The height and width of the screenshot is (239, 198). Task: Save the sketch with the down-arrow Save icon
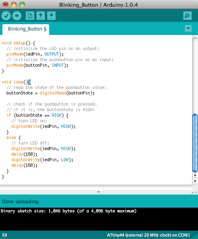(51, 16)
